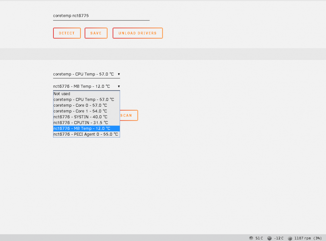Image resolution: width=326 pixels, height=241 pixels.
Task: Click the partially hidden SCAN button
Action: click(129, 115)
